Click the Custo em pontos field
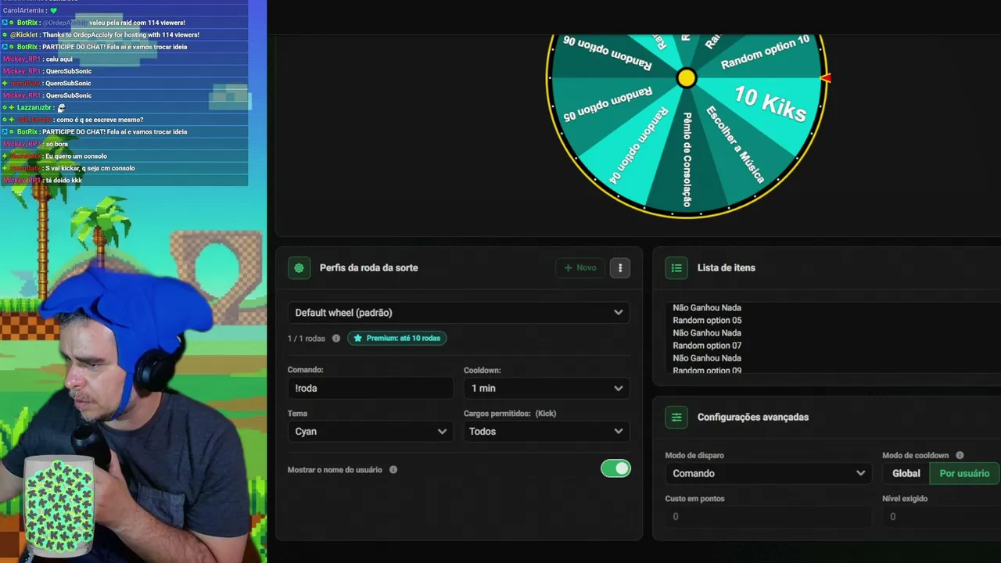The width and height of the screenshot is (1001, 563). tap(768, 516)
